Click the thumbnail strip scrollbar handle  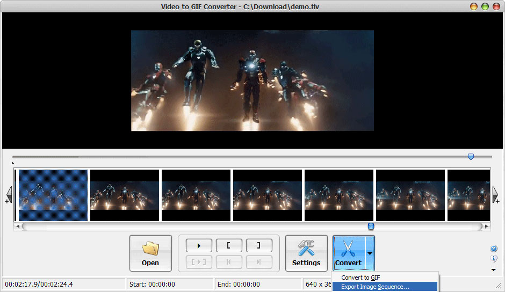[x=371, y=227]
